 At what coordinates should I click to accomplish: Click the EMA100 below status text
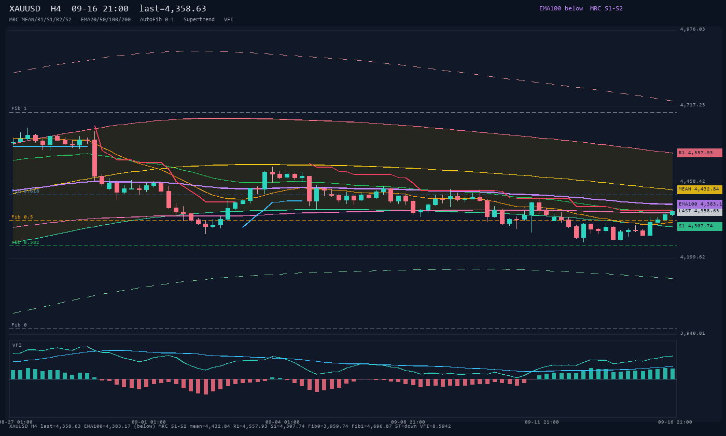point(561,8)
